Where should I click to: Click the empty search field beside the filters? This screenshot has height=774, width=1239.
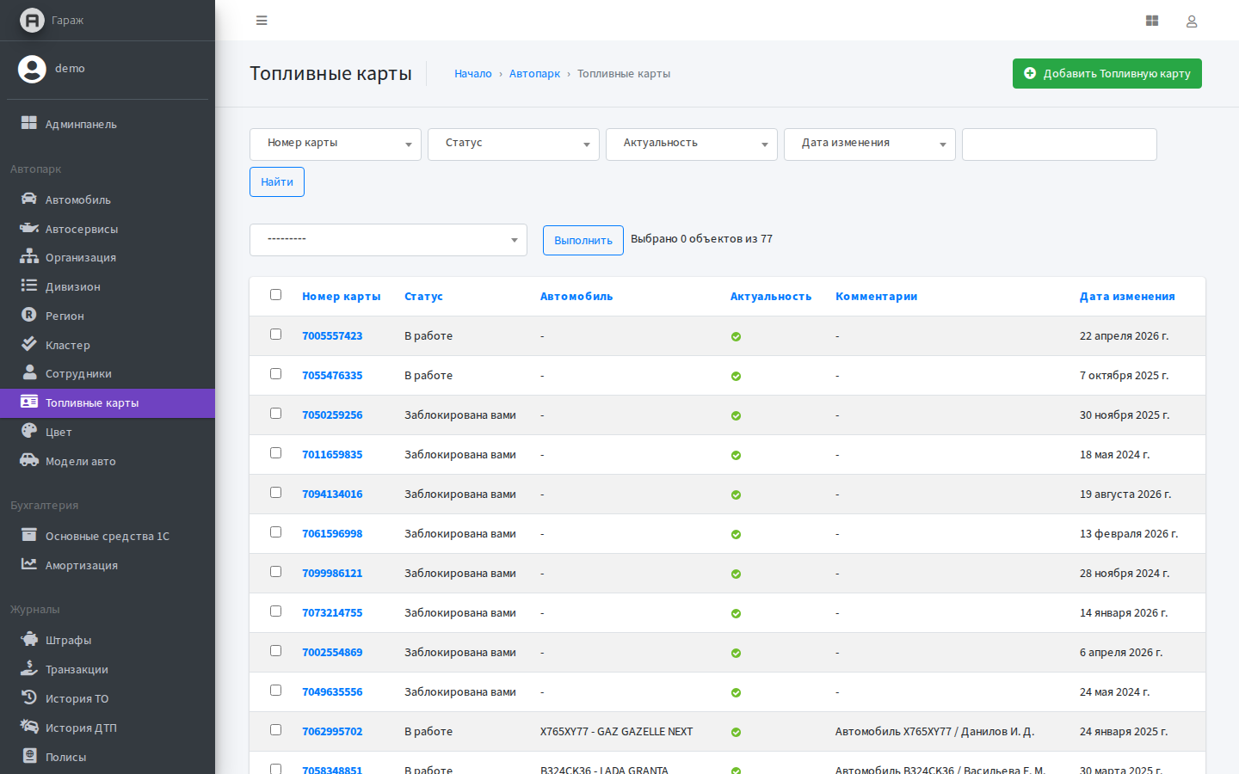[1059, 144]
